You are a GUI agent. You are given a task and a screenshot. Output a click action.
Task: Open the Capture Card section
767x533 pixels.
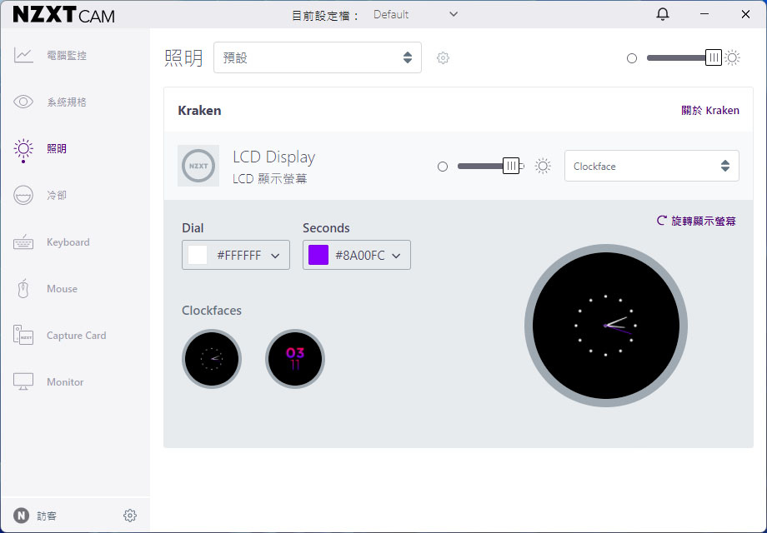click(77, 336)
